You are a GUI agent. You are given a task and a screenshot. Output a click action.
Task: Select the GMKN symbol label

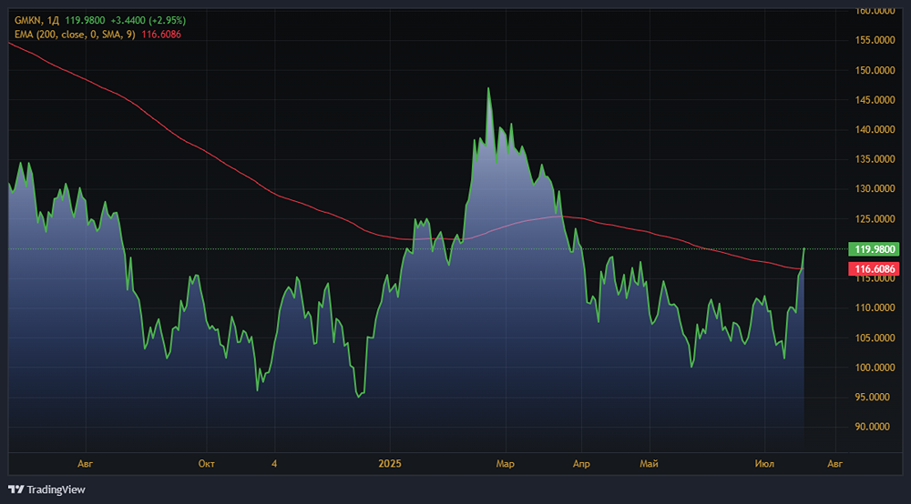(27, 20)
